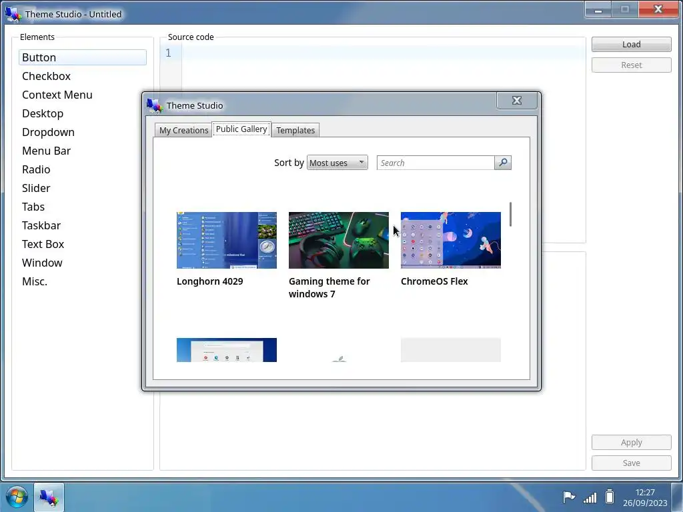683x512 pixels.
Task: Click the Load button
Action: click(x=631, y=45)
